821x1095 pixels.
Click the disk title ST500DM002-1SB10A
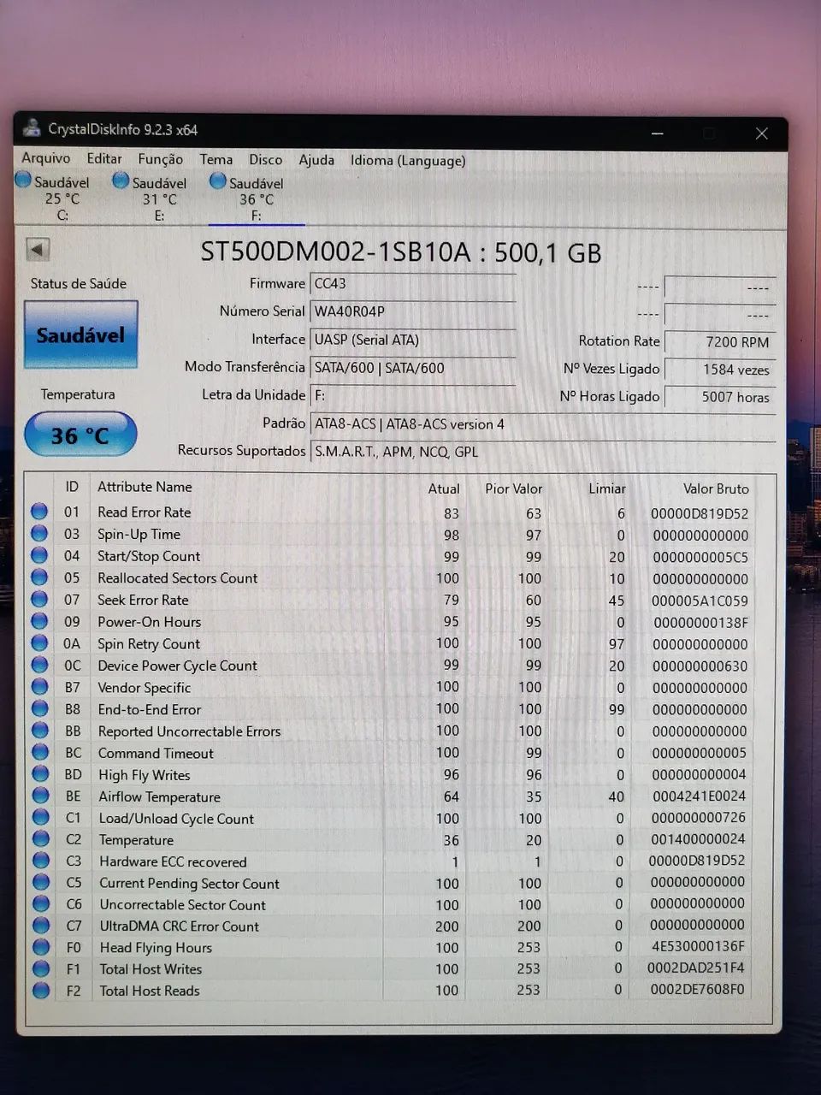[401, 252]
